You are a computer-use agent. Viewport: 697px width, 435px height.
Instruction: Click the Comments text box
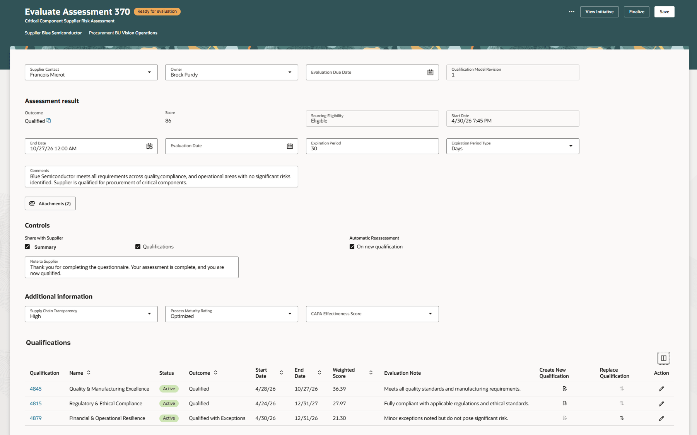pyautogui.click(x=161, y=177)
